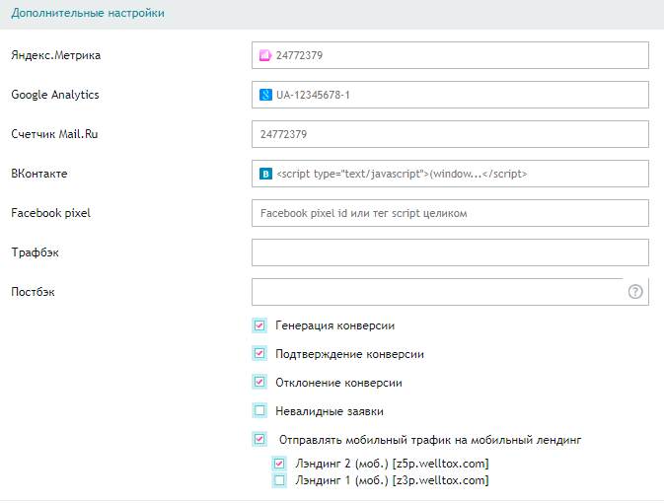The width and height of the screenshot is (664, 503).
Task: Click the Яндекс.Метрика input with 24772379
Action: [x=454, y=55]
